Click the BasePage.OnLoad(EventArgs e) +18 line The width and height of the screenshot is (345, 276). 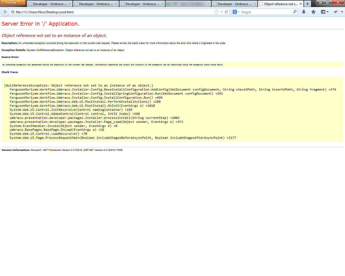[57, 130]
